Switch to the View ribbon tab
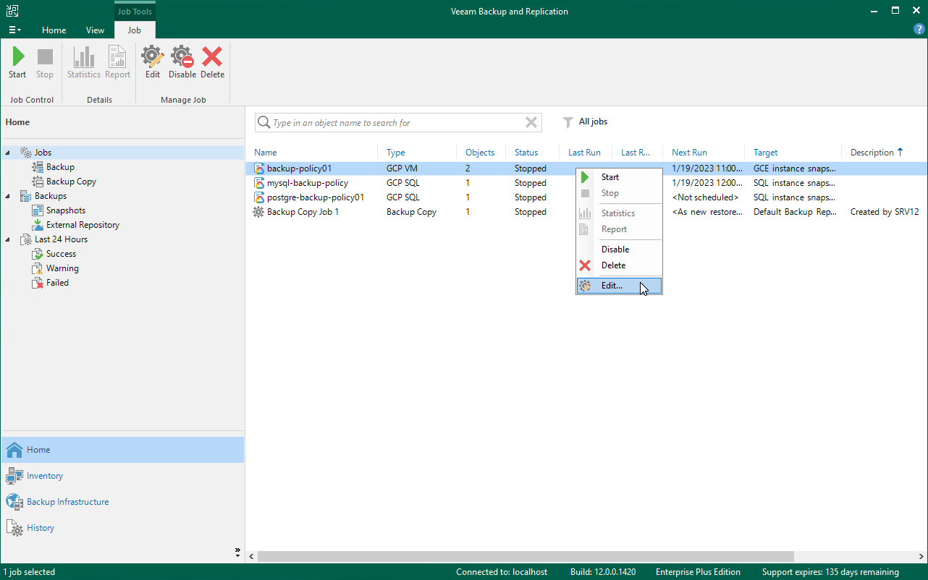The width and height of the screenshot is (928, 580). (x=95, y=30)
